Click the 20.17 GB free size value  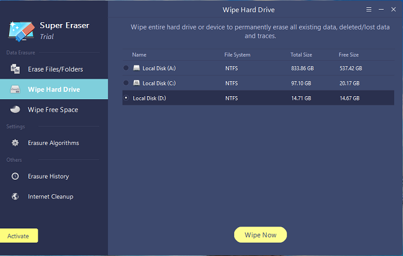(x=350, y=84)
